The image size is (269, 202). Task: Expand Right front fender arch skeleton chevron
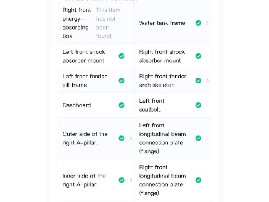tap(207, 80)
